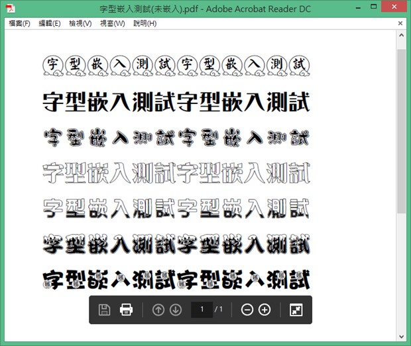Open the 檔案(F) menu
This screenshot has width=411, height=346.
point(20,24)
